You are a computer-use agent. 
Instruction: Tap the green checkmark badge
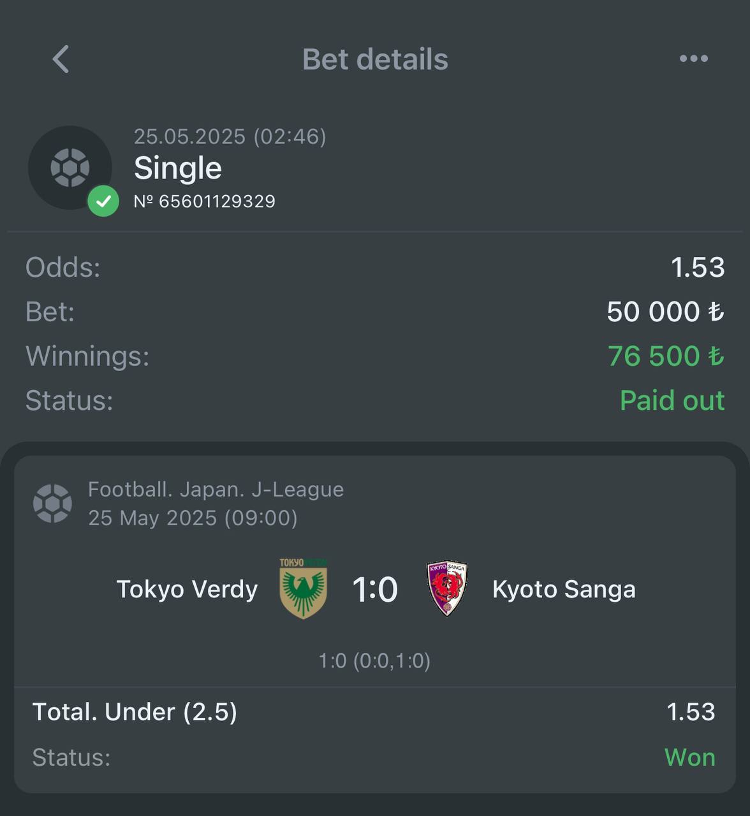[x=103, y=201]
